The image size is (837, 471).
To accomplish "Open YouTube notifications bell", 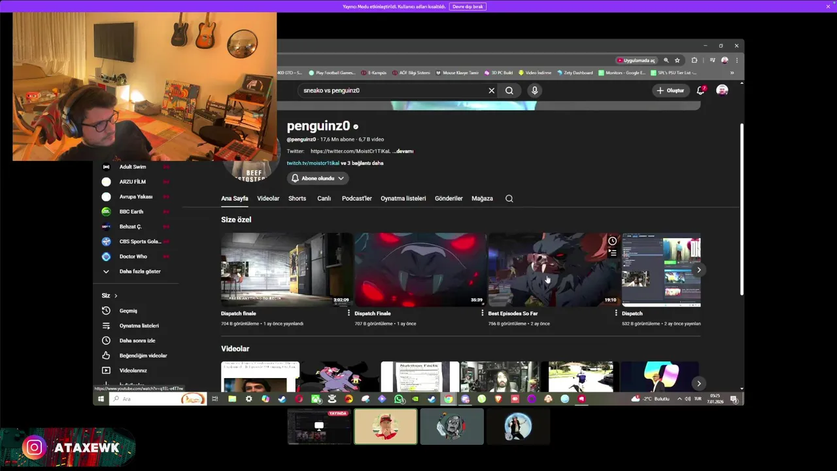I will point(700,90).
